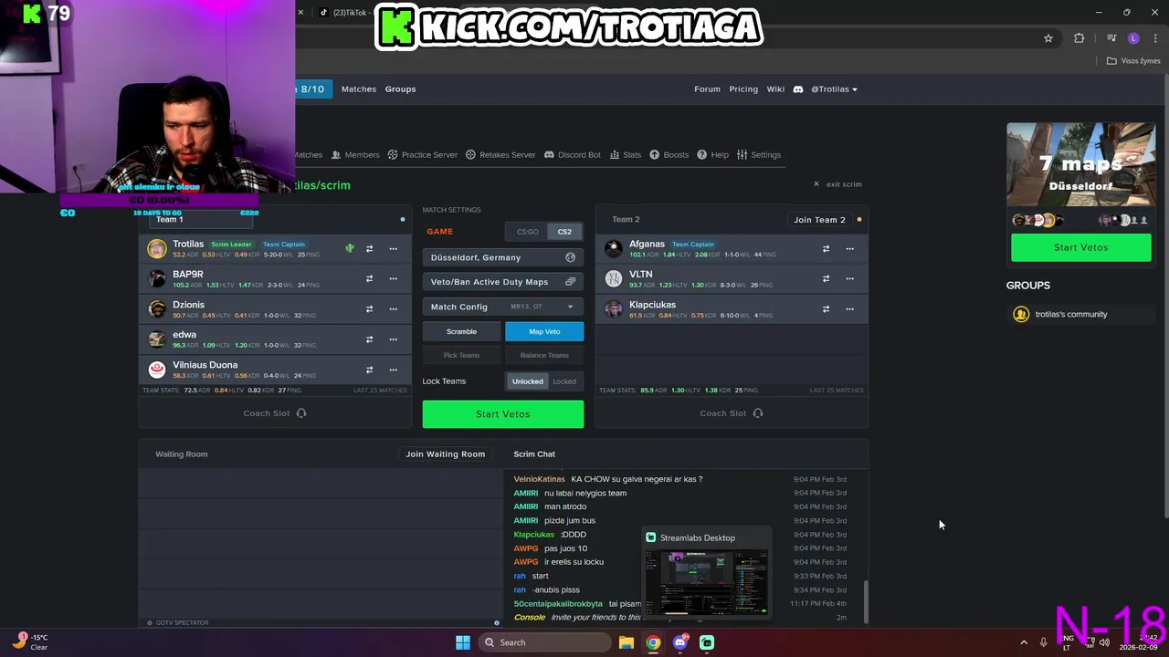Swap edwa to the other team

click(x=369, y=339)
